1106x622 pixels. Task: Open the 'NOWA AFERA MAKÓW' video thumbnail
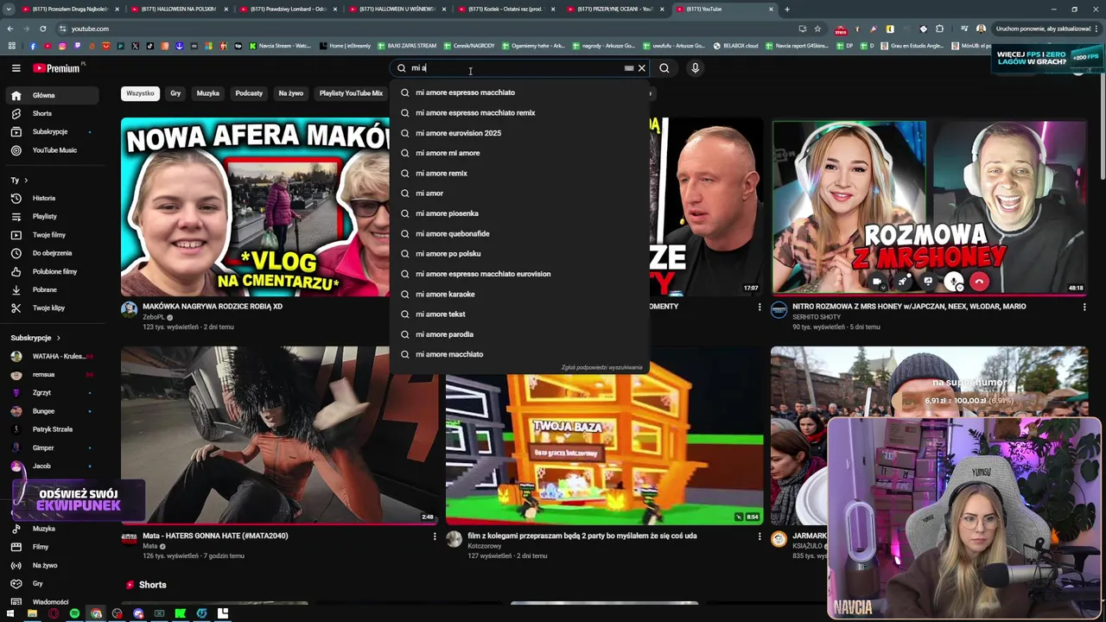[256, 206]
